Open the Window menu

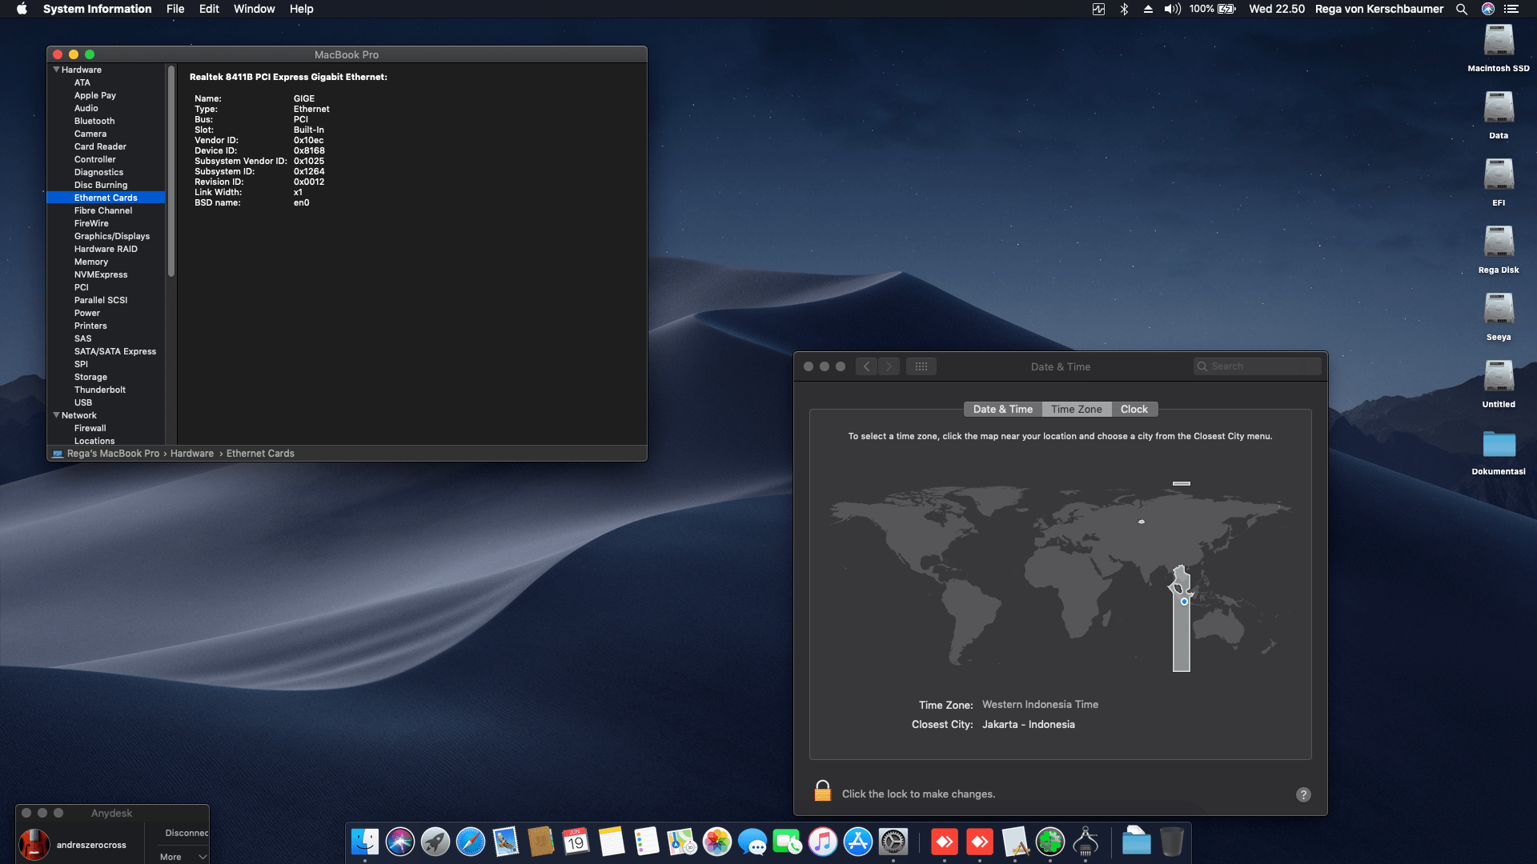[x=254, y=9]
